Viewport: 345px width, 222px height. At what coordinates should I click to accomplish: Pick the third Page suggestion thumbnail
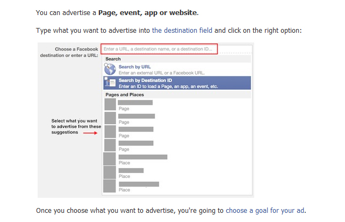(x=110, y=132)
